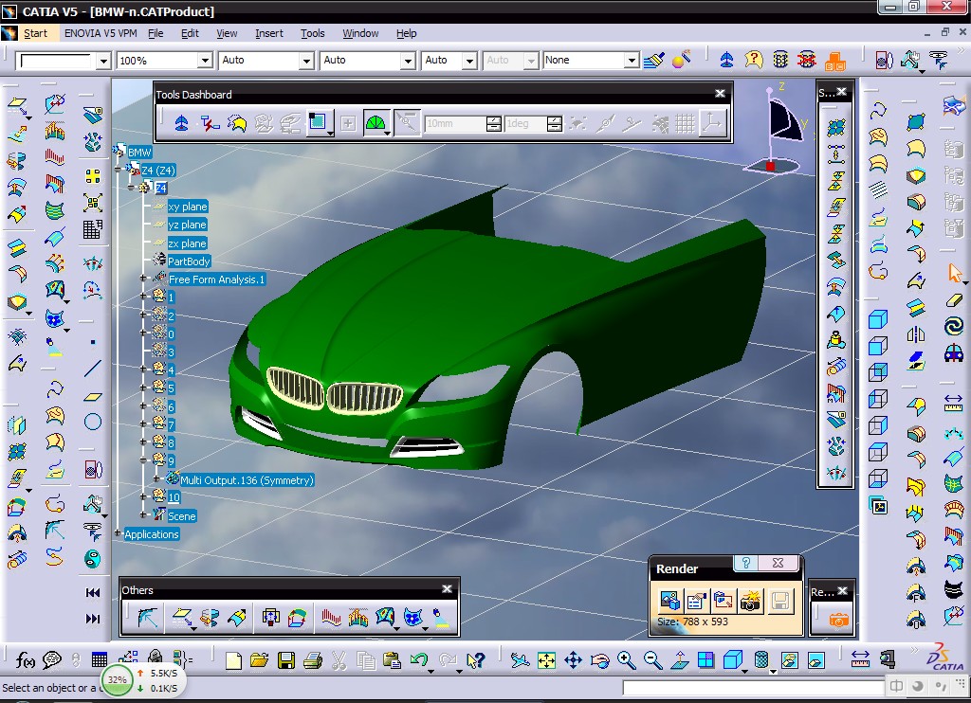Click the Measure Between ruler icon
971x703 pixels.
(860, 659)
